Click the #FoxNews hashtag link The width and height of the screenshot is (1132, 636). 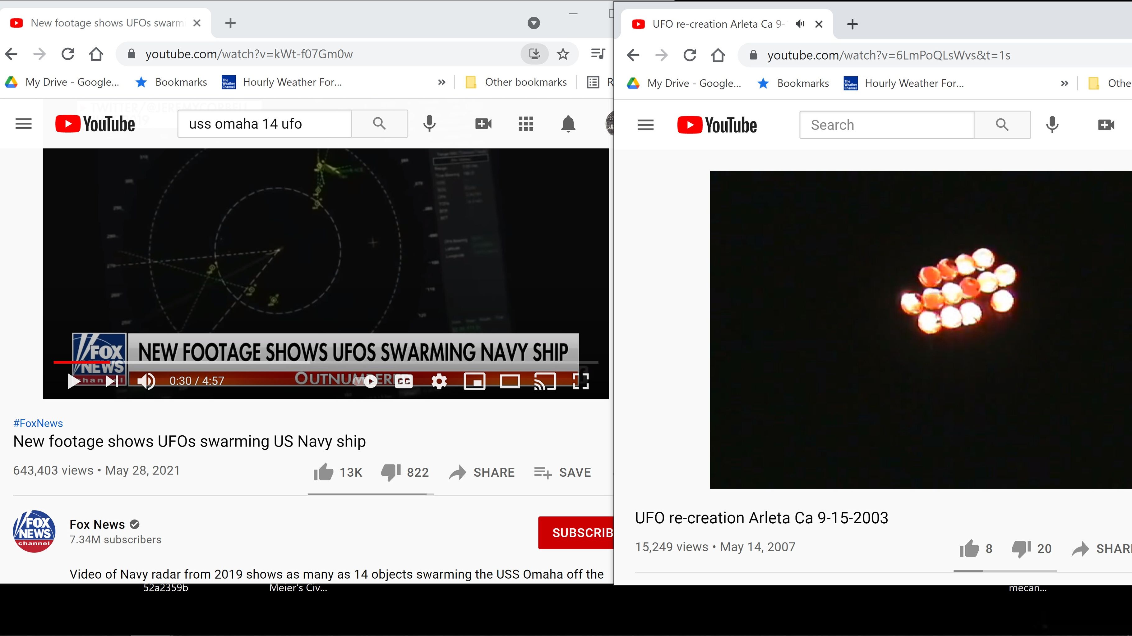click(x=38, y=423)
